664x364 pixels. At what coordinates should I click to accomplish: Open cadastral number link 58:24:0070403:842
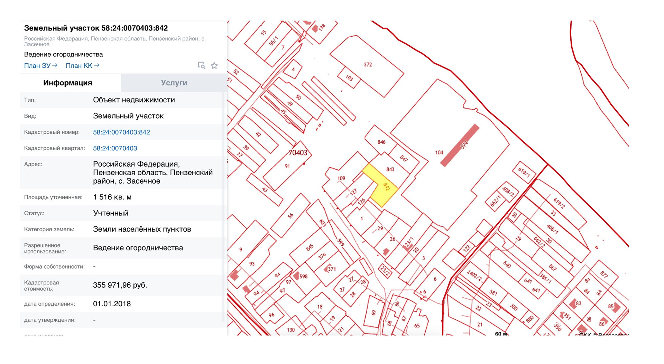point(121,132)
